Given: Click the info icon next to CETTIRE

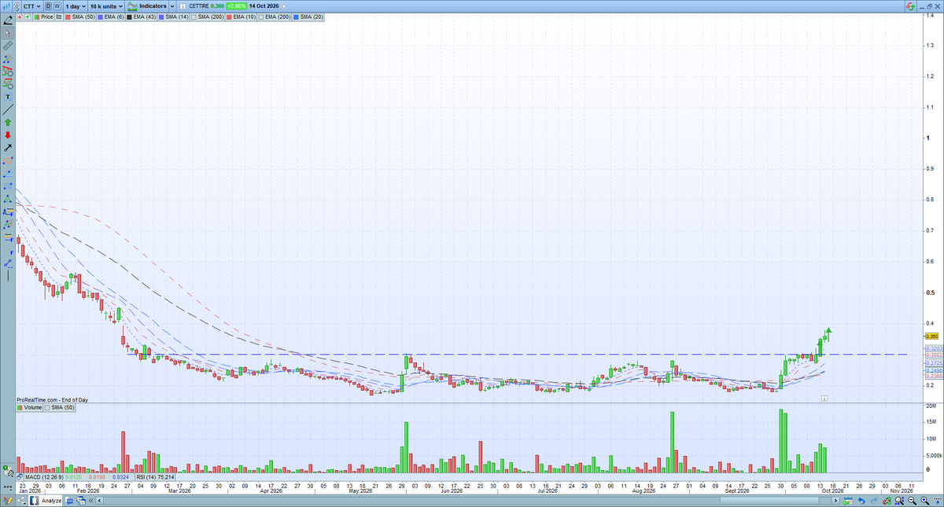Looking at the screenshot, I should pos(183,6).
